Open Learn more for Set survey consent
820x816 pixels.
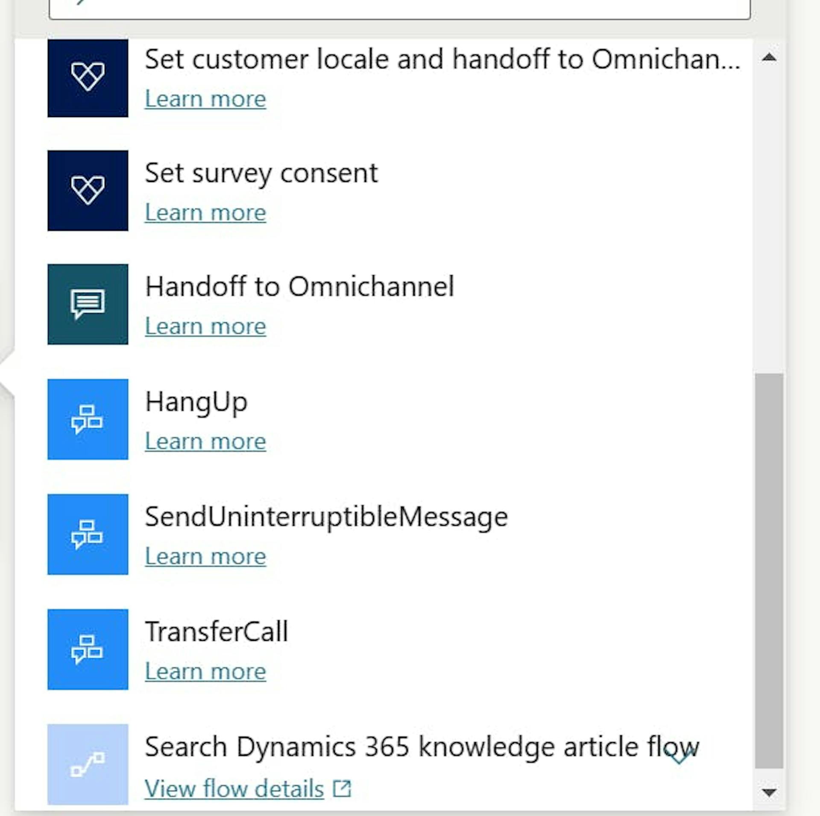pyautogui.click(x=205, y=212)
